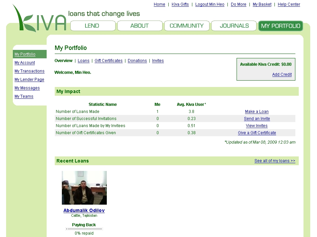
Task: Click Give a Gift Certificate
Action: tap(257, 133)
